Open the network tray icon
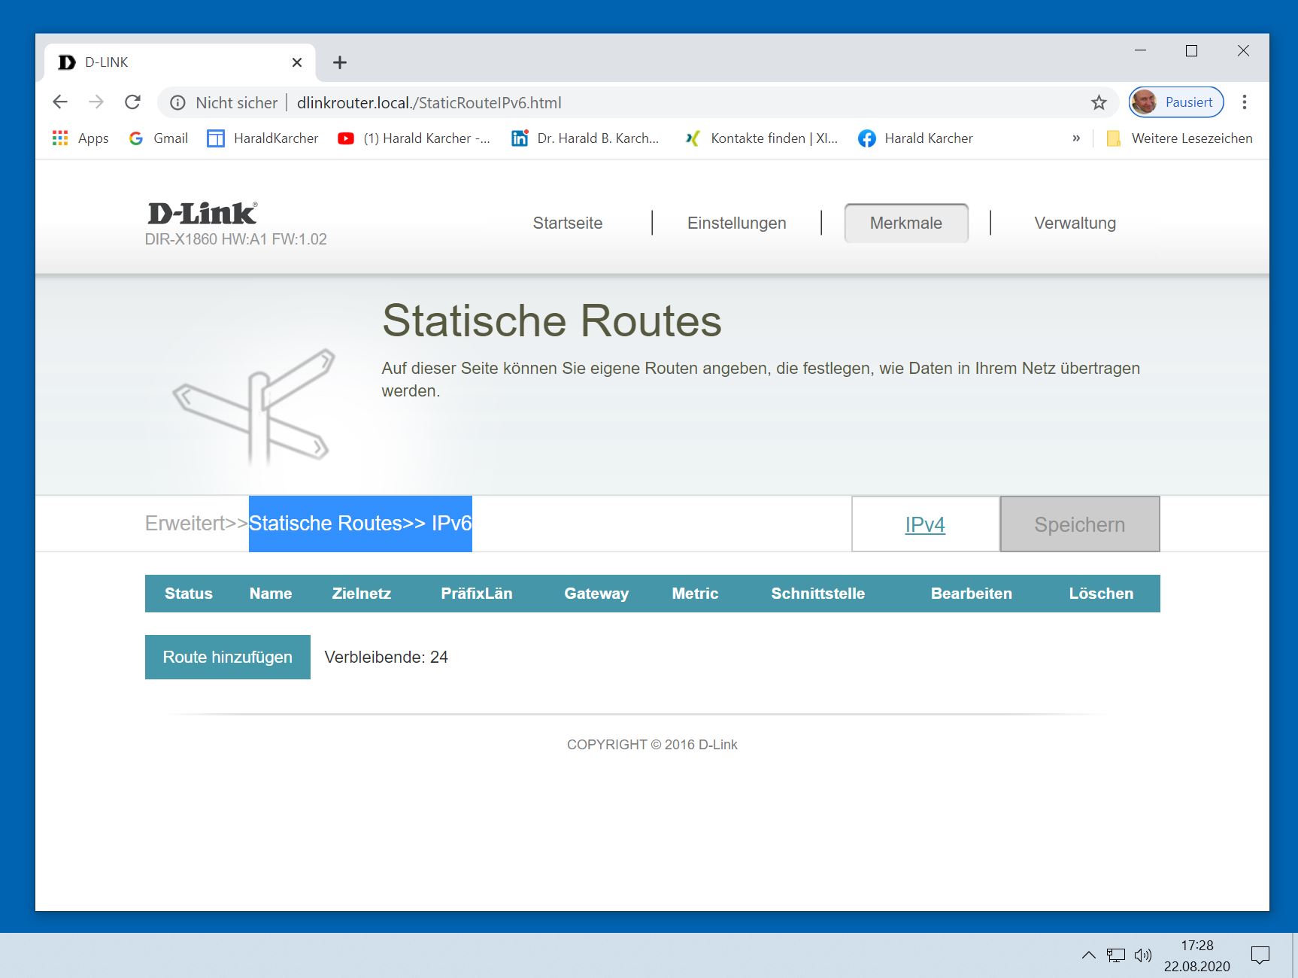1298x978 pixels. pyautogui.click(x=1116, y=955)
